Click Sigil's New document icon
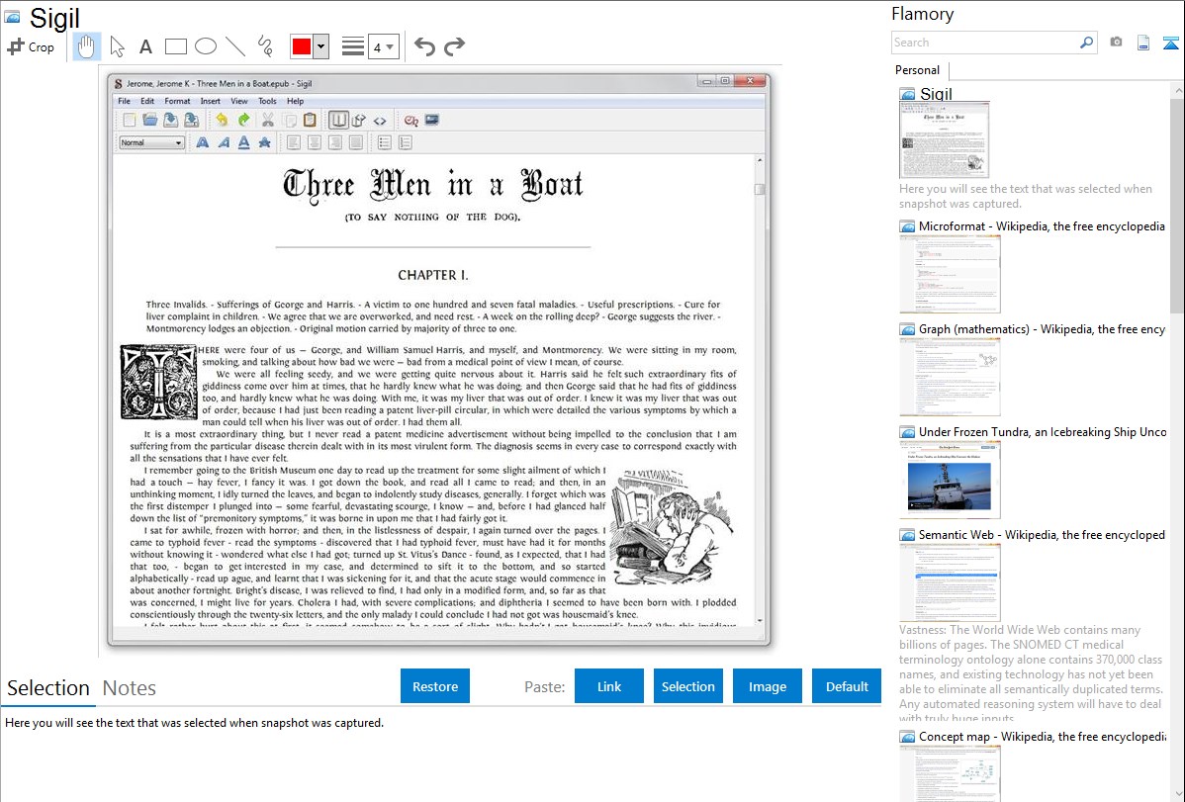 click(x=130, y=121)
